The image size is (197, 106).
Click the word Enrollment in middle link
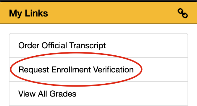(x=71, y=69)
